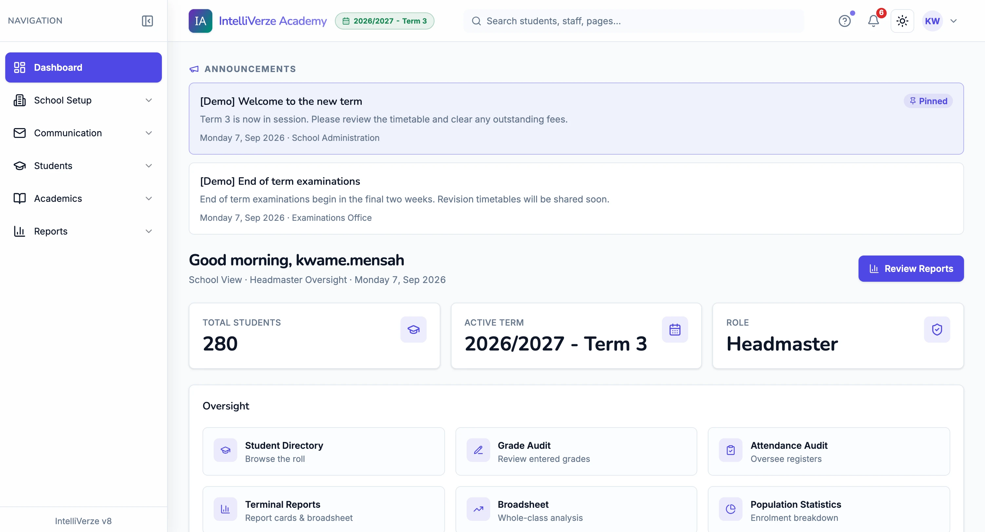This screenshot has height=532, width=985.
Task: Open the user account dropdown chevron
Action: coord(954,21)
